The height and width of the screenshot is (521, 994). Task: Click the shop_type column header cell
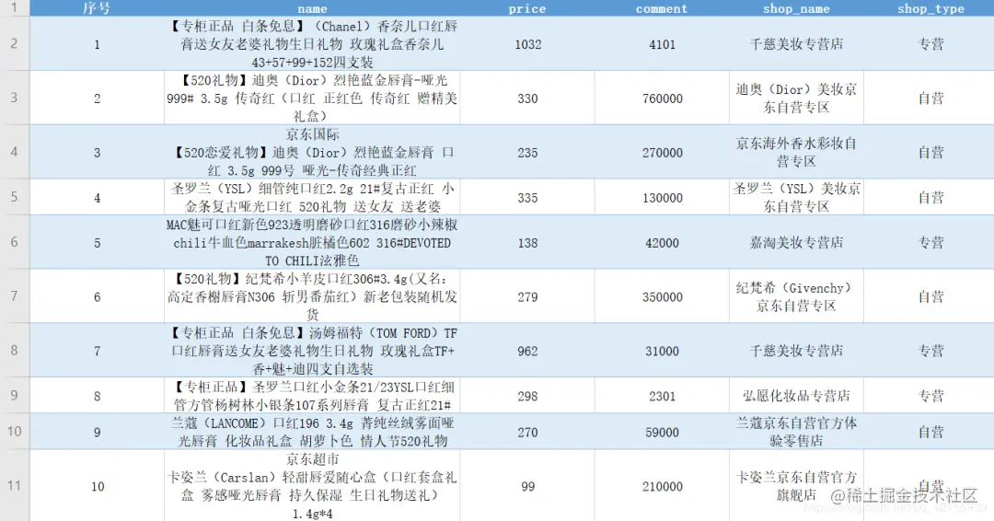click(x=929, y=8)
